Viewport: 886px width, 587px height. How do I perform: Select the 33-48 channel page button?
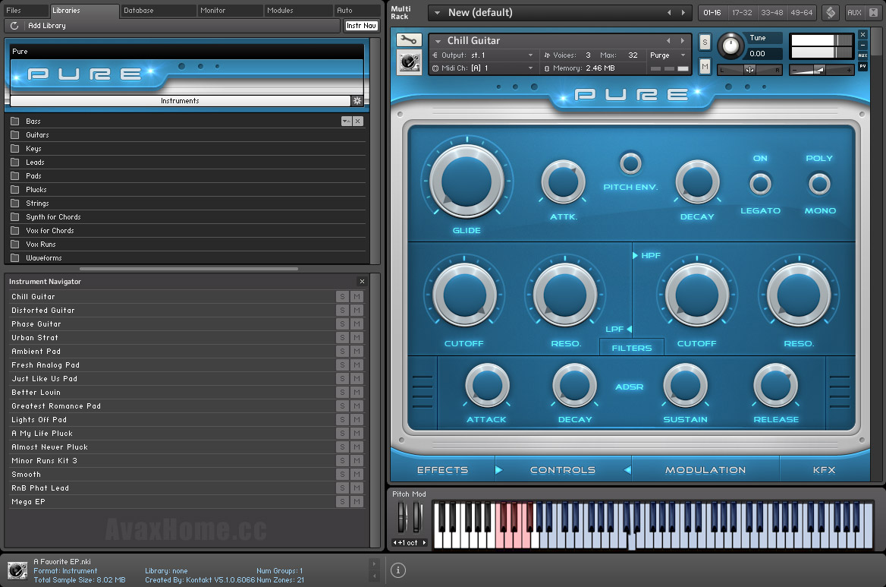(x=772, y=12)
